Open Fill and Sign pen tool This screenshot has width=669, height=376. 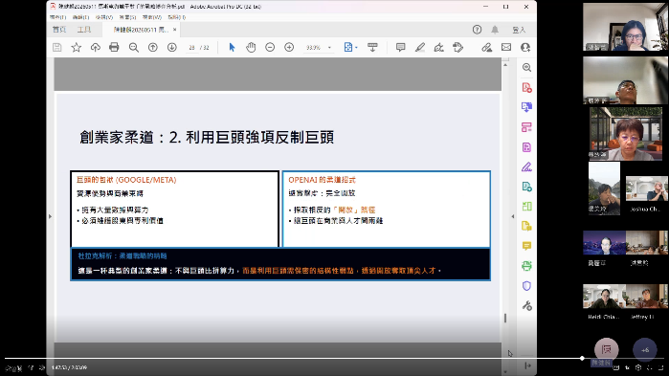coord(526,166)
